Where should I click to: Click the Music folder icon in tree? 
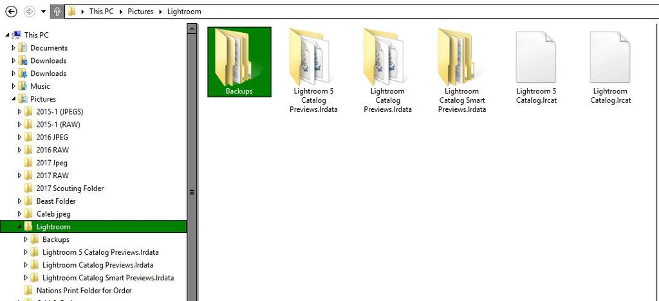23,86
